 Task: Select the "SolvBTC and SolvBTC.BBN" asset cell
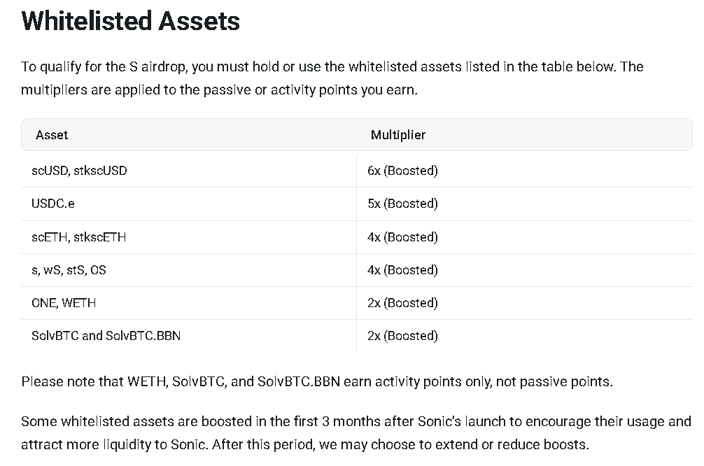tap(106, 336)
